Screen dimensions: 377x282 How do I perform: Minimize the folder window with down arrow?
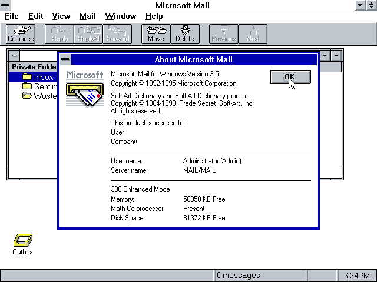coord(325,56)
